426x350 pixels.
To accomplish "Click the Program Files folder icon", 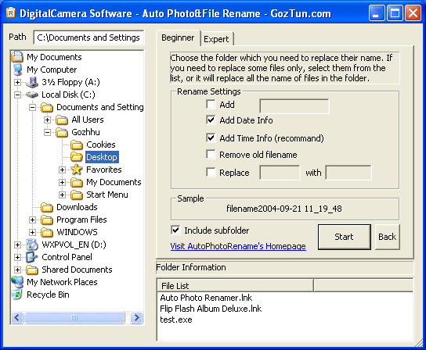I will click(x=47, y=220).
